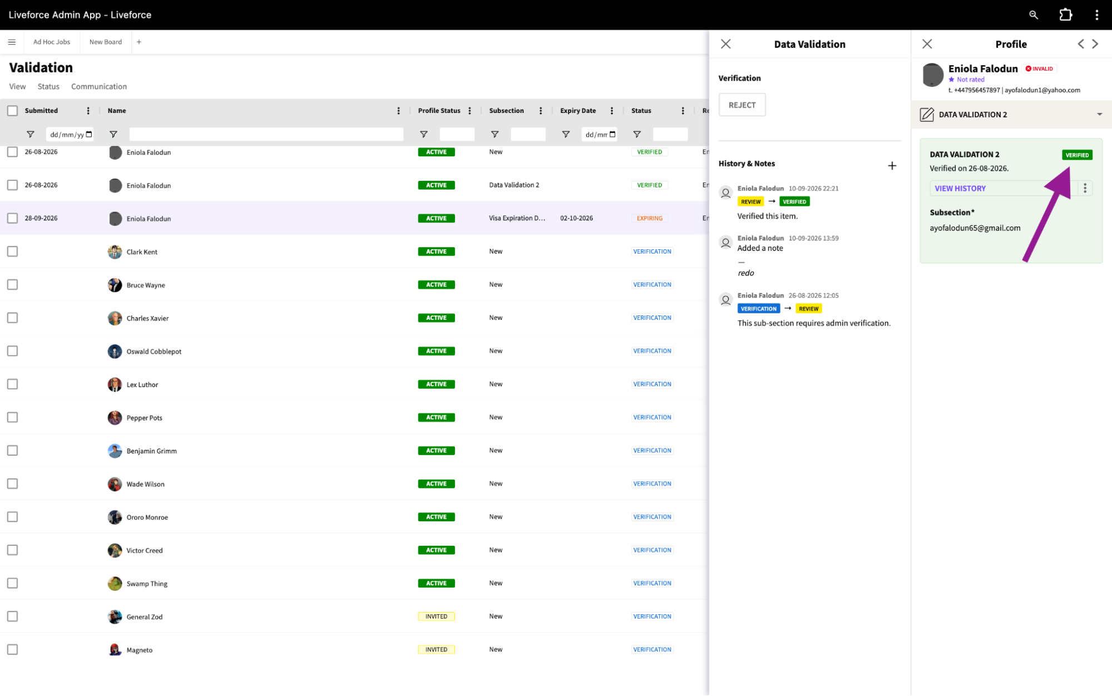This screenshot has width=1112, height=696.
Task: Go to next profile arrow
Action: coord(1095,44)
